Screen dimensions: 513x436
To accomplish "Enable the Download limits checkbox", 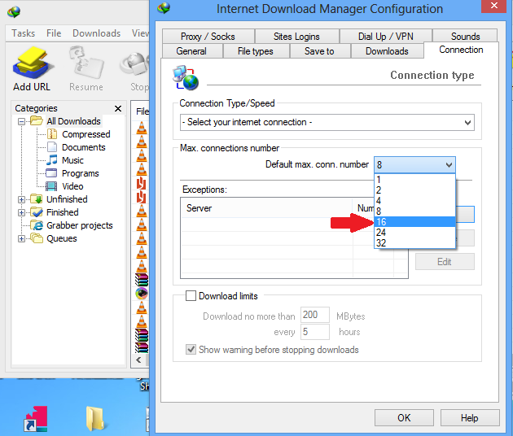I will tap(191, 296).
